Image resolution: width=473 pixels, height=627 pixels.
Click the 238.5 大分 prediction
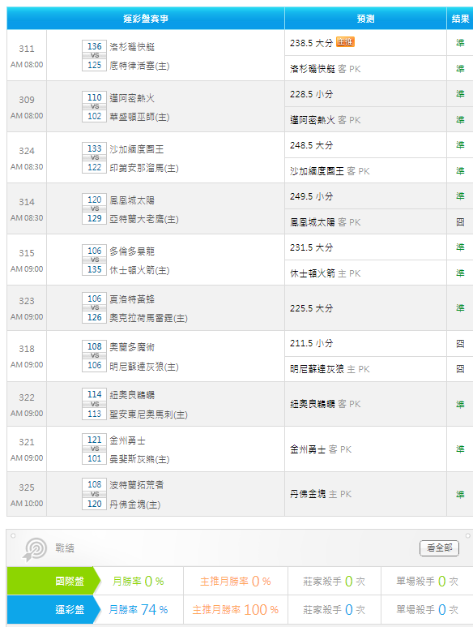(x=311, y=43)
